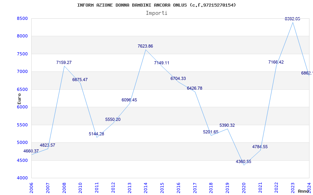Click the 6000 y-axis tick label
The width and height of the screenshot is (313, 195).
pyautogui.click(x=22, y=107)
